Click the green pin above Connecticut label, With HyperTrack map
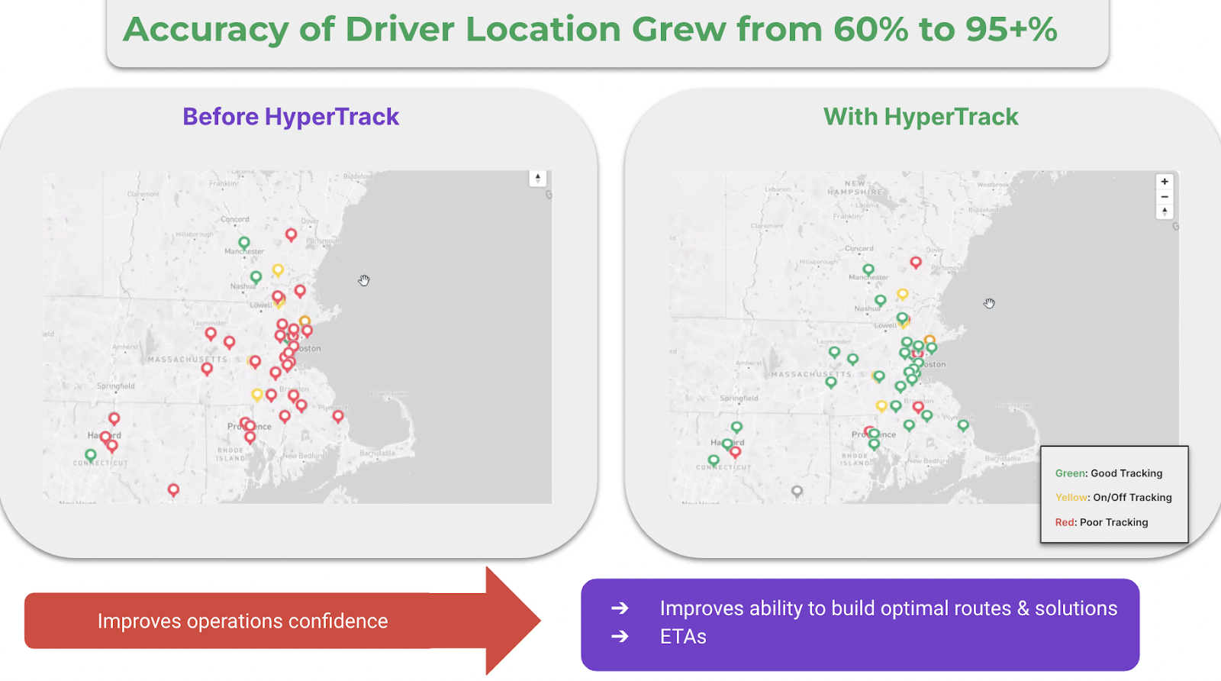The height and width of the screenshot is (681, 1221). (x=714, y=461)
